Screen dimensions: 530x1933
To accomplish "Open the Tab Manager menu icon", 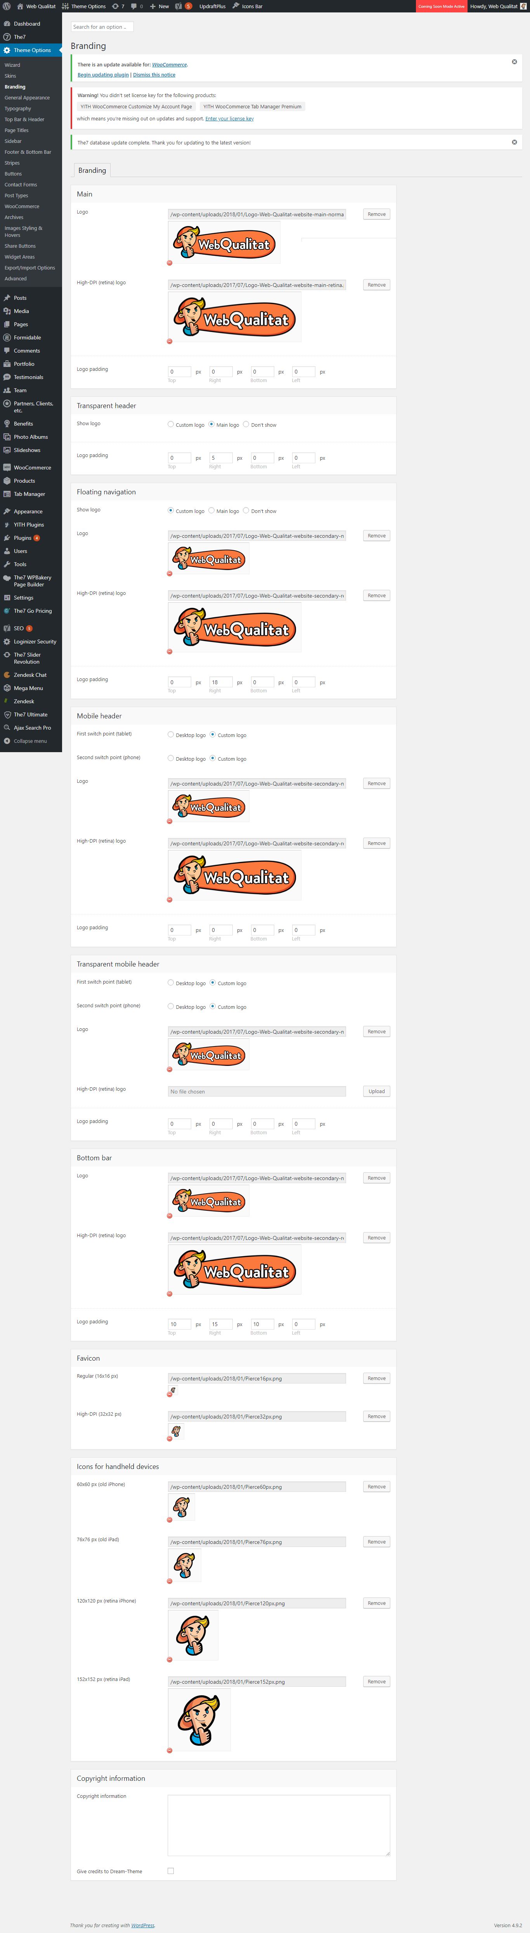I will [7, 494].
